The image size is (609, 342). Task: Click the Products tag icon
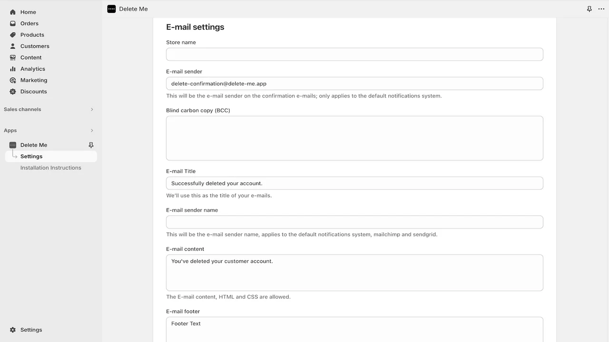[x=13, y=35]
